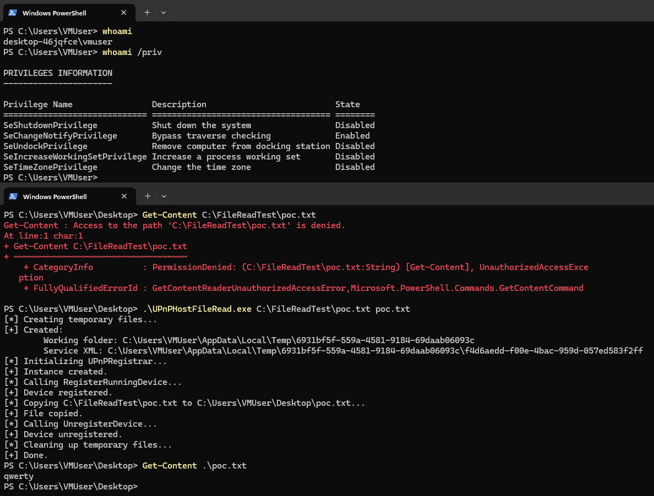Click 'SeUndockPrivilege' row name
This screenshot has height=496, width=654.
[46, 146]
